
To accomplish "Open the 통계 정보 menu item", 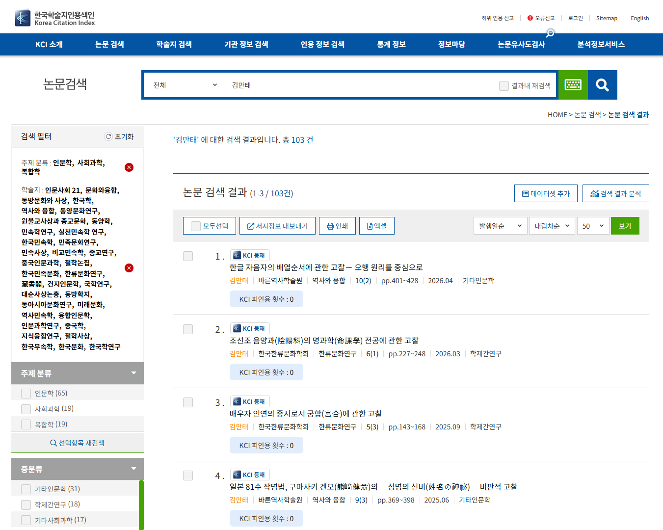I will pyautogui.click(x=391, y=45).
